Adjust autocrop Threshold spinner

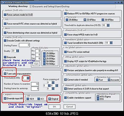[28, 78]
